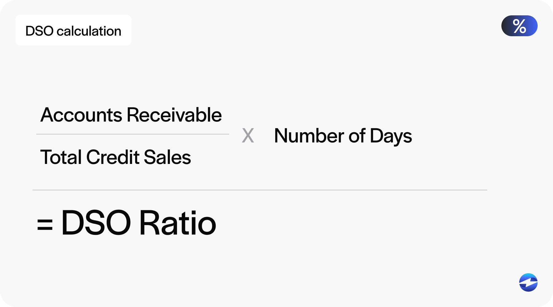Click the large DSO in the result
Viewport: 553px width, 307px height.
coord(96,223)
